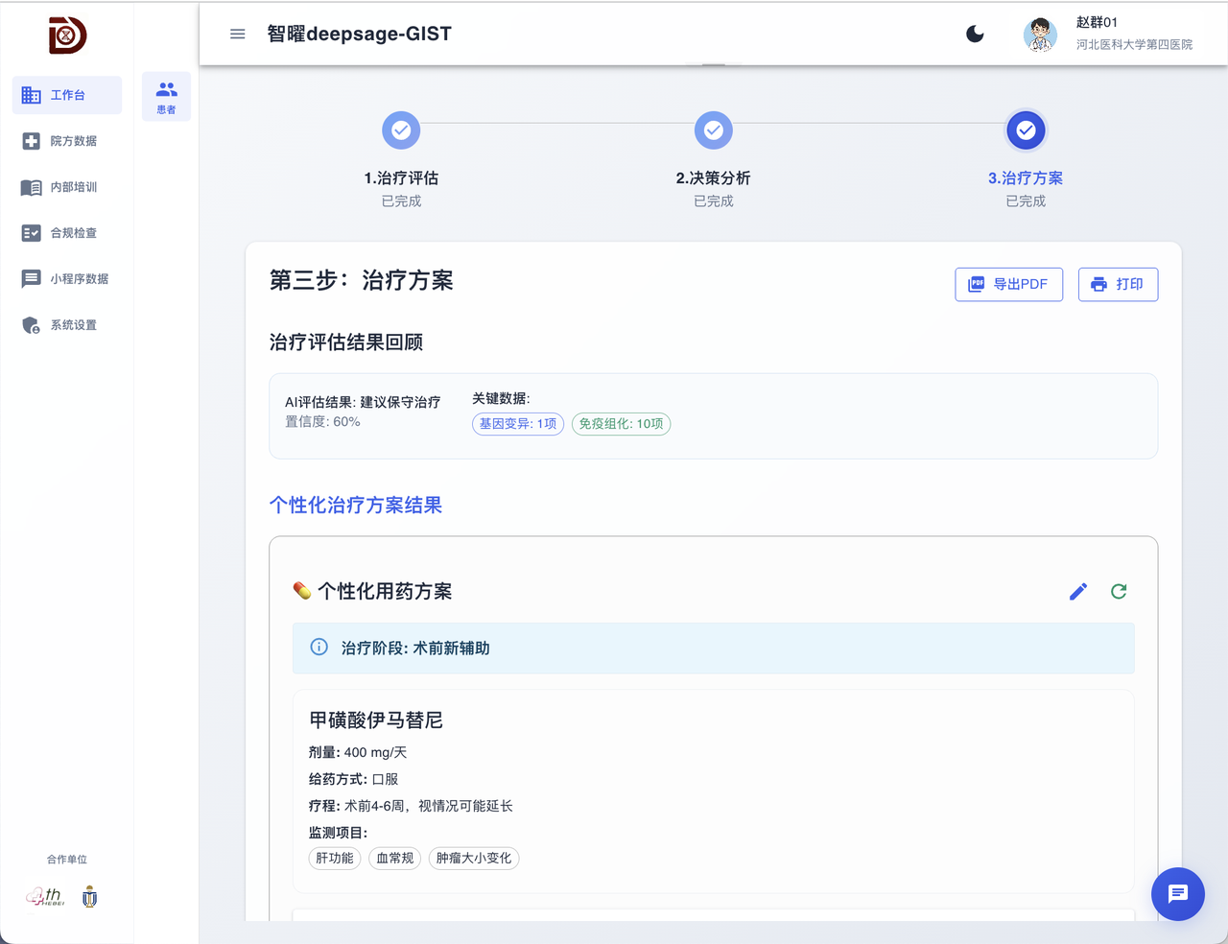Toggle dark mode with the moon icon
This screenshot has height=944, width=1228.
tap(975, 34)
